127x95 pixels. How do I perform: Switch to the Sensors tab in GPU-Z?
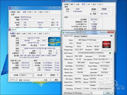click(77, 36)
